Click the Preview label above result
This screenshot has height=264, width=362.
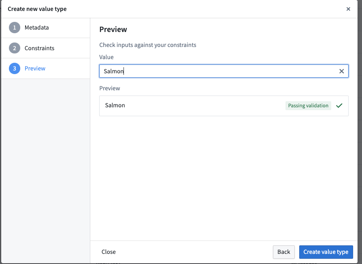[x=110, y=88]
